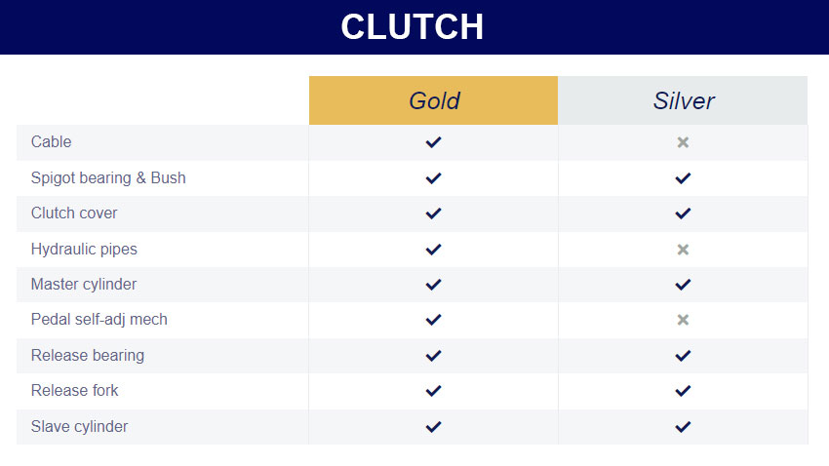This screenshot has width=829, height=466.
Task: Click Silver checkmark for Release fork
Action: [x=683, y=391]
